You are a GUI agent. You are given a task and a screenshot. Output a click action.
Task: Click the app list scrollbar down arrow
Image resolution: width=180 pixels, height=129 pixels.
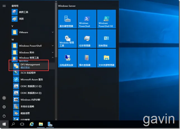(x=56, y=119)
